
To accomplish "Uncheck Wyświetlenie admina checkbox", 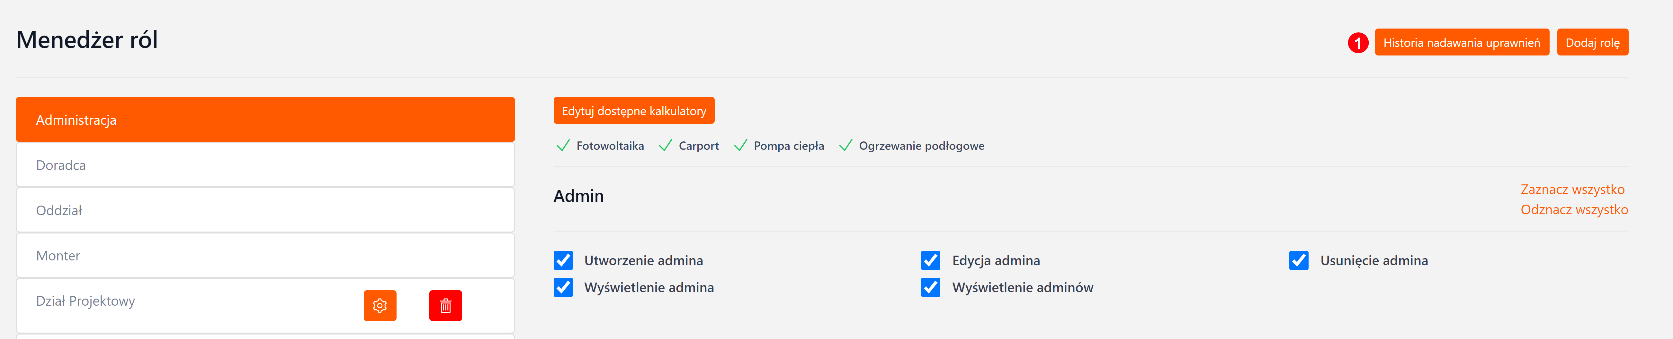I will (x=564, y=287).
